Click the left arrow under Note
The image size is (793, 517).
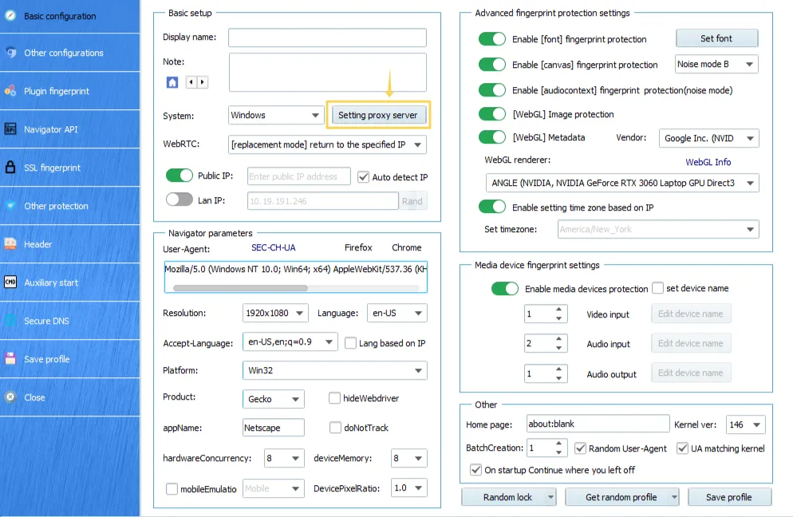[x=191, y=82]
